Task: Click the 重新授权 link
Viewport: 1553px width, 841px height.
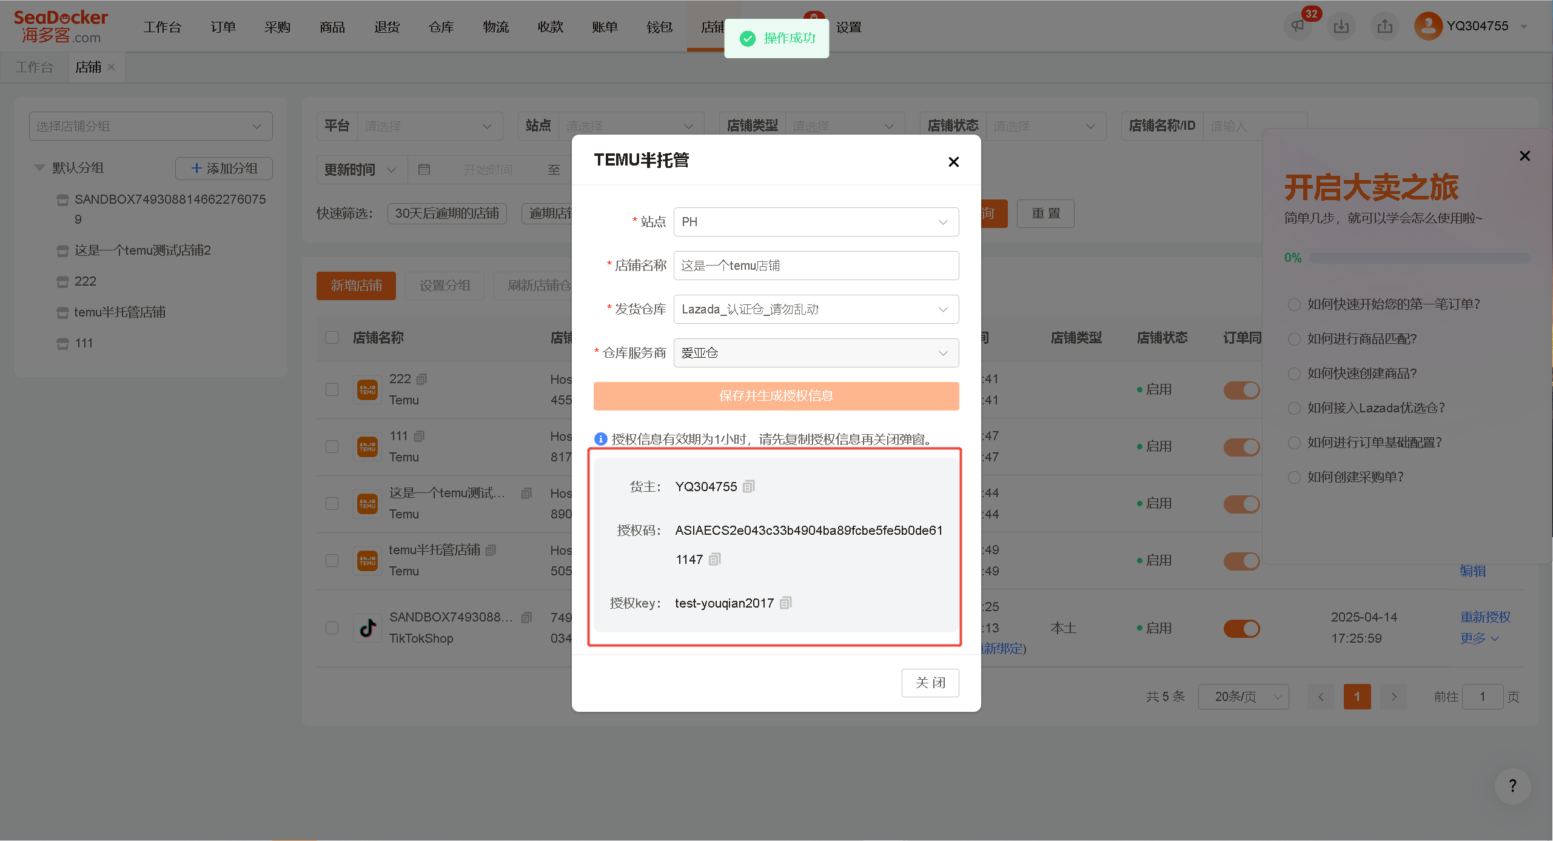Action: 1485,617
